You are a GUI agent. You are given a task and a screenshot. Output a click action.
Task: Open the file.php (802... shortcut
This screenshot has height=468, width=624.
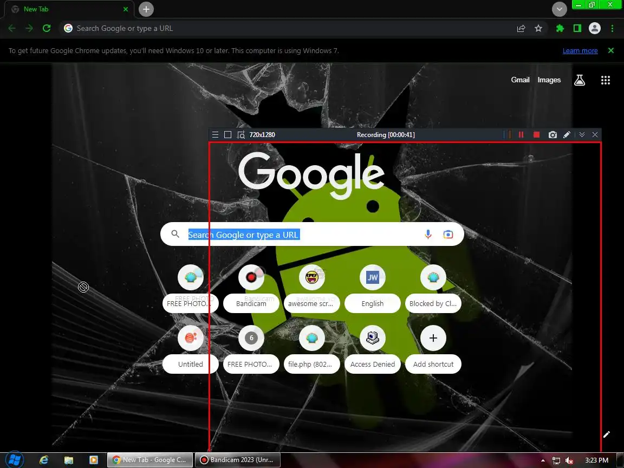(311, 349)
